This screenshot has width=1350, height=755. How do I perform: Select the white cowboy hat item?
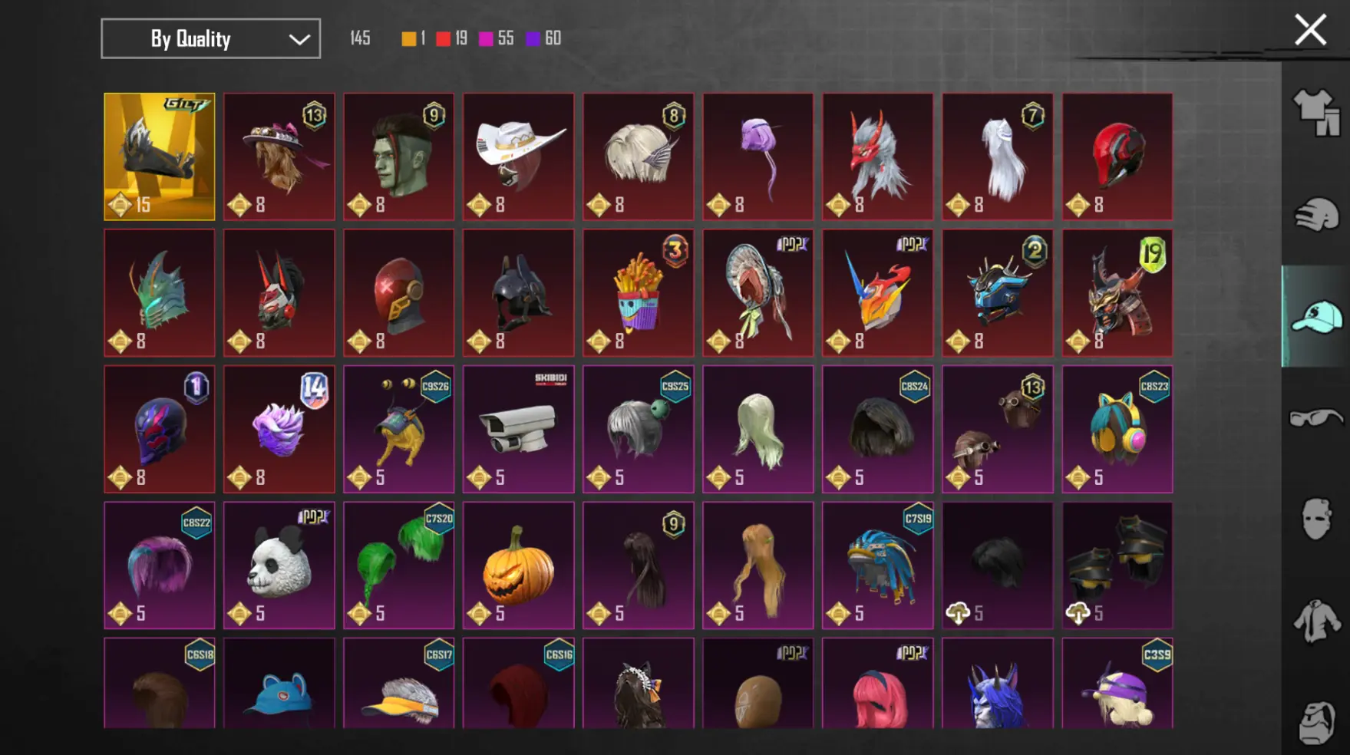(519, 157)
